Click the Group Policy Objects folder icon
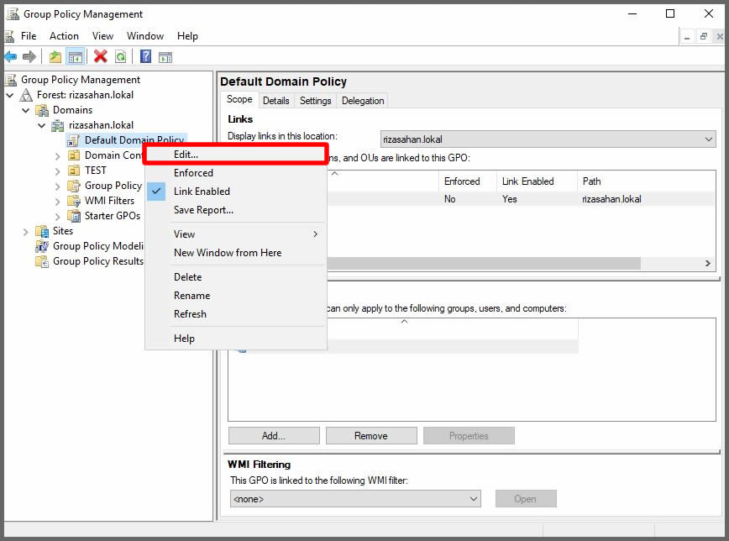Image resolution: width=729 pixels, height=541 pixels. click(x=74, y=186)
